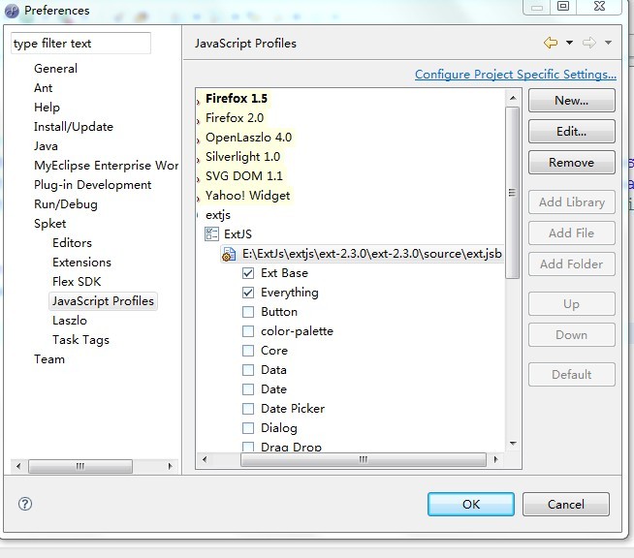This screenshot has width=634, height=558.
Task: Select the Spket category
Action: [49, 224]
